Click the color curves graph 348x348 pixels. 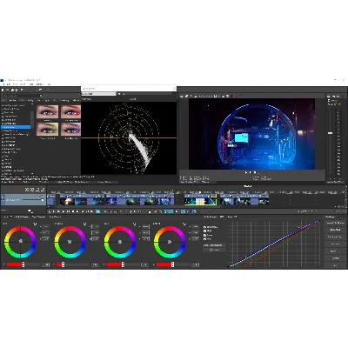point(274,244)
